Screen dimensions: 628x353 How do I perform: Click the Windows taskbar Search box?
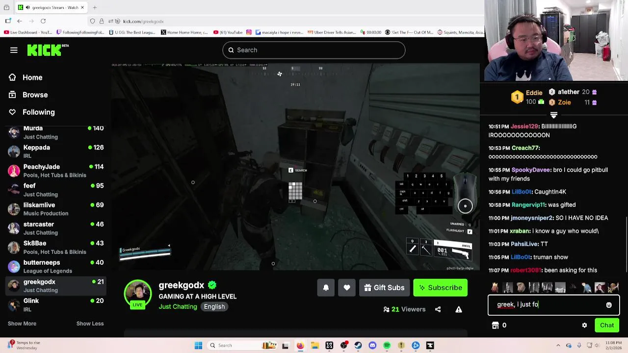[x=243, y=346]
